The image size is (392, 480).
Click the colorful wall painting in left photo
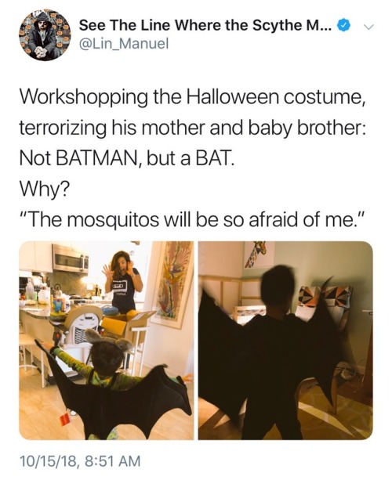coord(174,283)
